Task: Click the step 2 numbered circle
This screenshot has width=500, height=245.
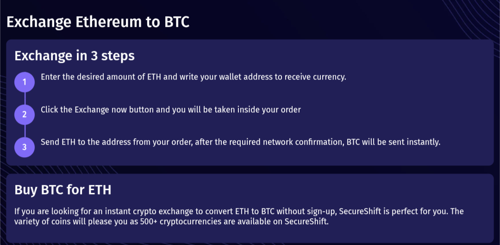Action: tap(25, 115)
